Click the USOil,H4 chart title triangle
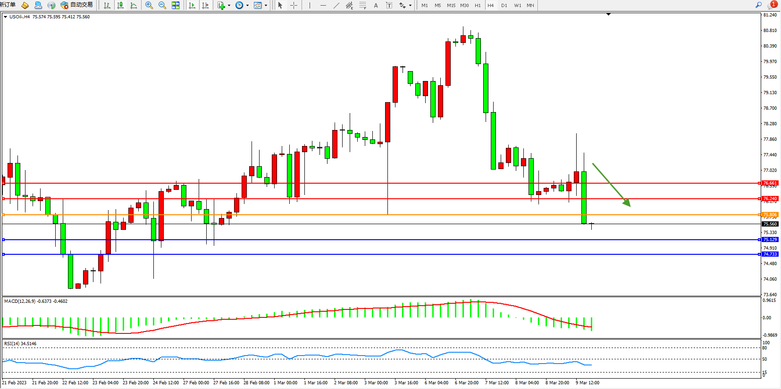Image resolution: width=781 pixels, height=389 pixels. (5, 17)
